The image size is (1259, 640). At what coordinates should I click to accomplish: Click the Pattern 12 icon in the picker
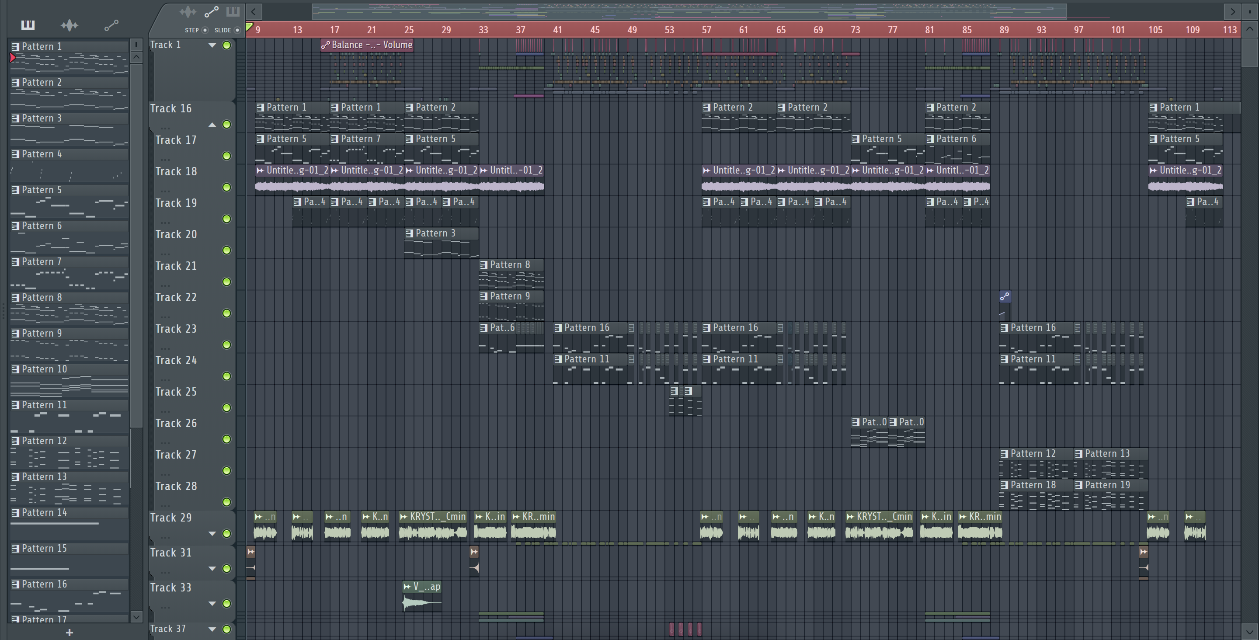tap(16, 441)
